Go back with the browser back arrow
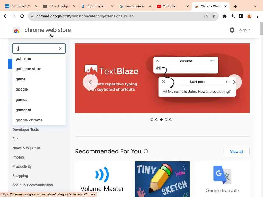This screenshot has height=197, width=263. pyautogui.click(x=6, y=16)
